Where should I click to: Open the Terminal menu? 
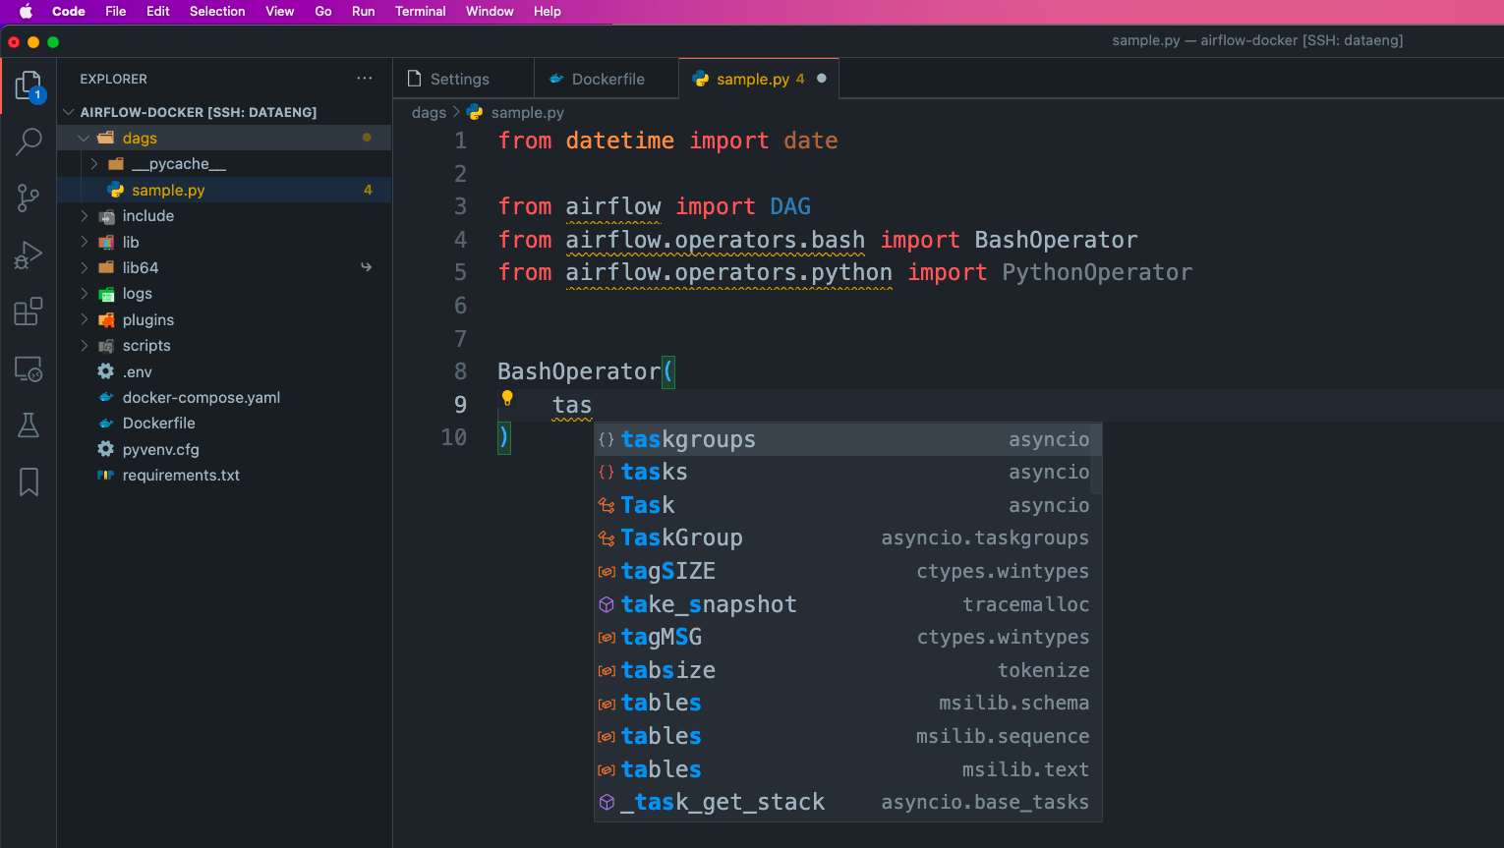pyautogui.click(x=421, y=11)
